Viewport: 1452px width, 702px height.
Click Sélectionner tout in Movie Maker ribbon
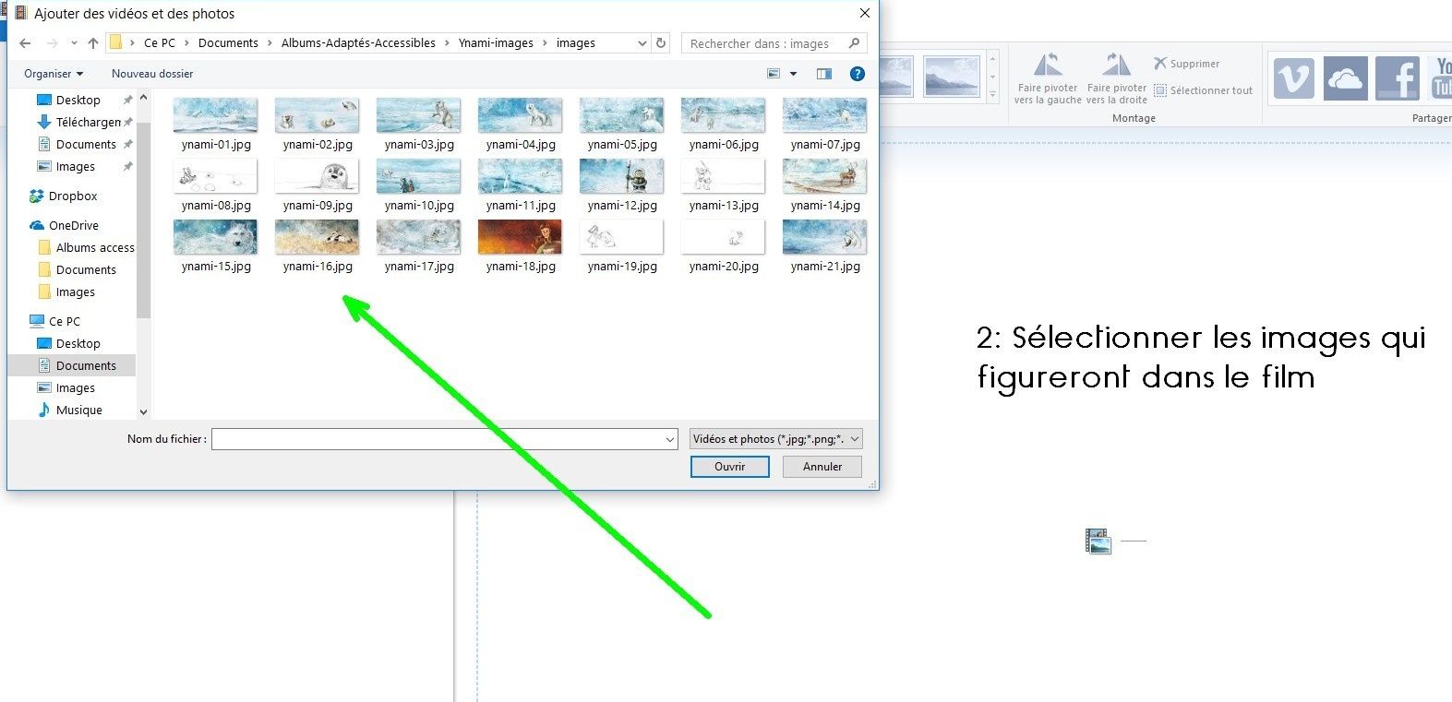point(1204,90)
